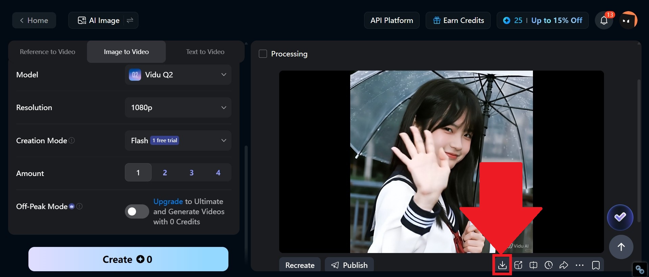Select amount 2
The width and height of the screenshot is (649, 277).
[165, 173]
